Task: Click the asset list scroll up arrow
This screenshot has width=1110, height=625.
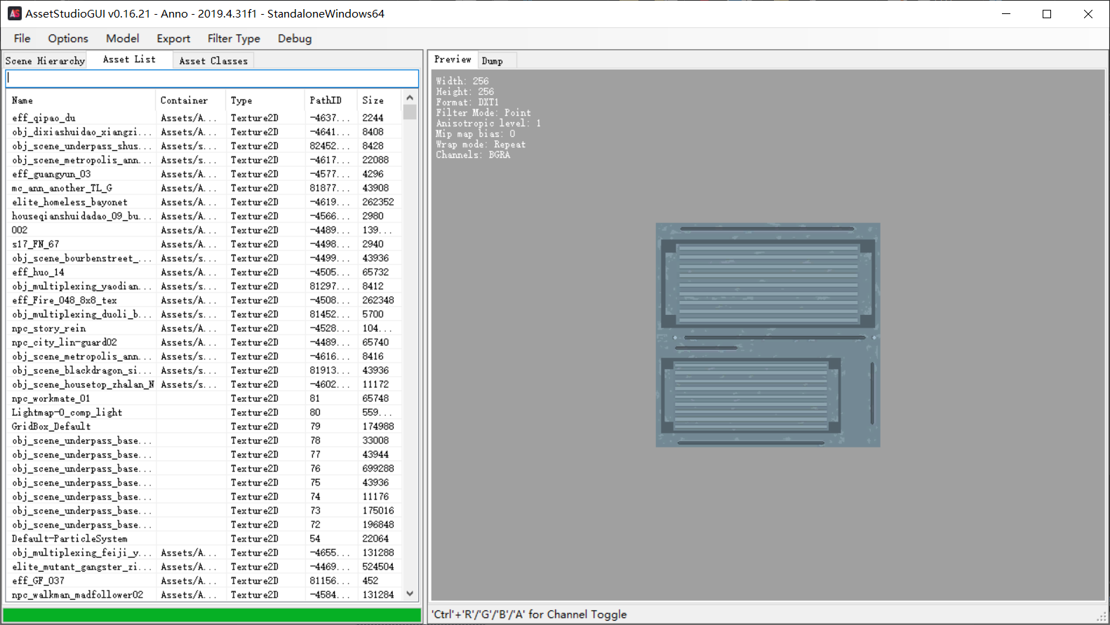Action: click(410, 98)
